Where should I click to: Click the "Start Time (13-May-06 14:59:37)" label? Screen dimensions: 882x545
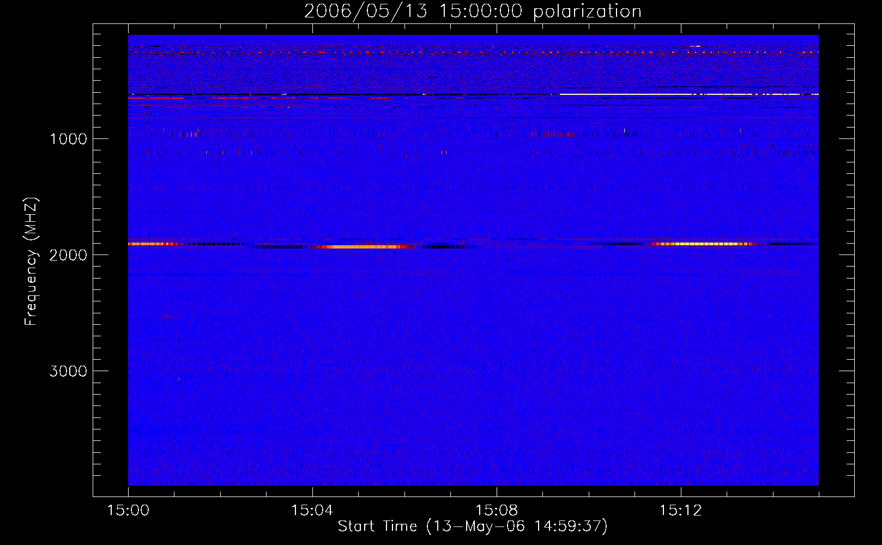[x=473, y=526]
